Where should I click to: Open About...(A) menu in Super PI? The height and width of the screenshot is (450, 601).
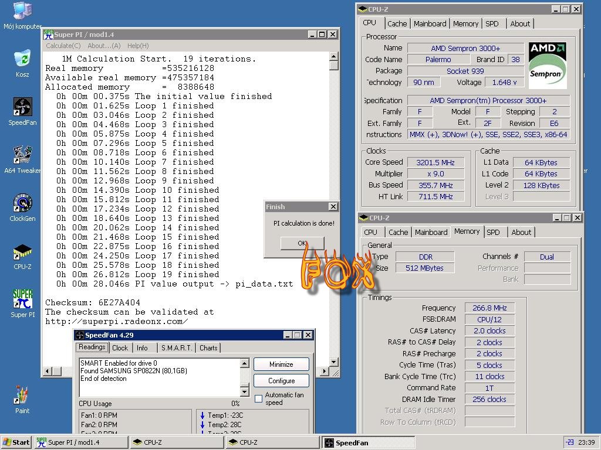click(104, 46)
